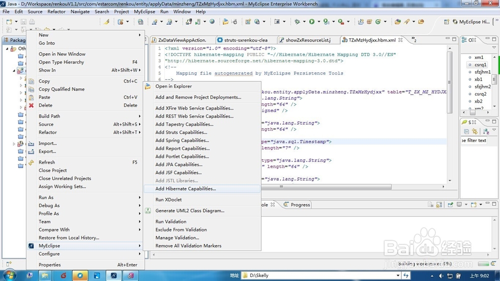Expand the Team submenu
This screenshot has height=281, width=500.
click(139, 221)
